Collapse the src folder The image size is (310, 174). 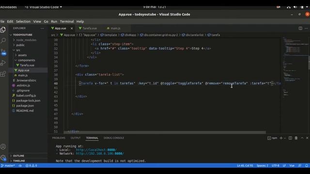pyautogui.click(x=18, y=50)
